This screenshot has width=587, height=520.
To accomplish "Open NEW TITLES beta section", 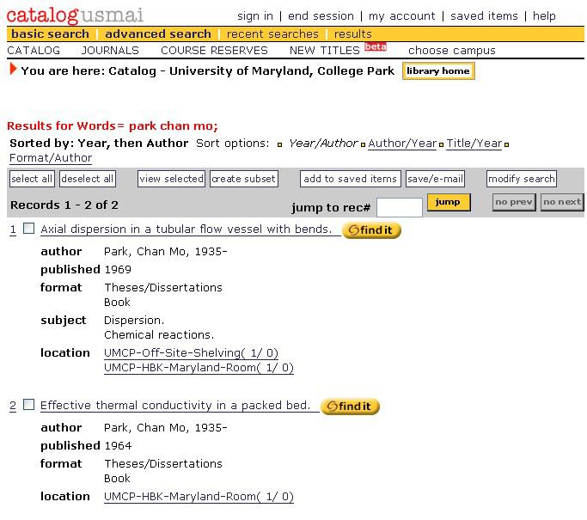I will tap(338, 49).
